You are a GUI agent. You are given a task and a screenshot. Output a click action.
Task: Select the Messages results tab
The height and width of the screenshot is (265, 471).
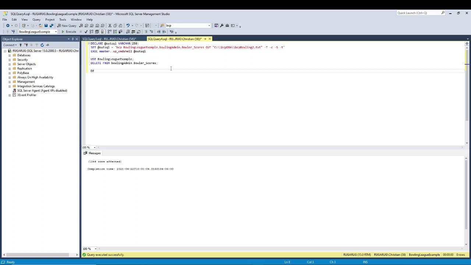[92, 153]
